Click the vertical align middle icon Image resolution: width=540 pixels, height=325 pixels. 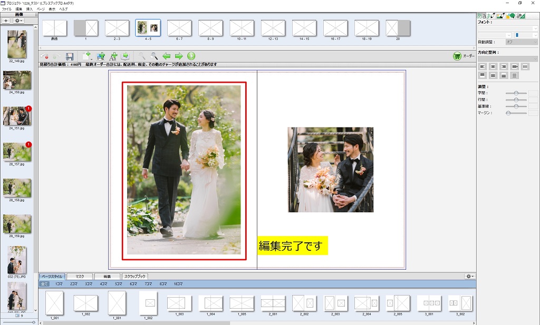pyautogui.click(x=493, y=75)
